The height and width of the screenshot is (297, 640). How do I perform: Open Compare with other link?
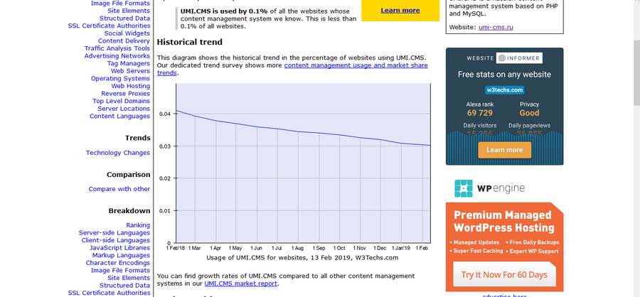(x=119, y=189)
